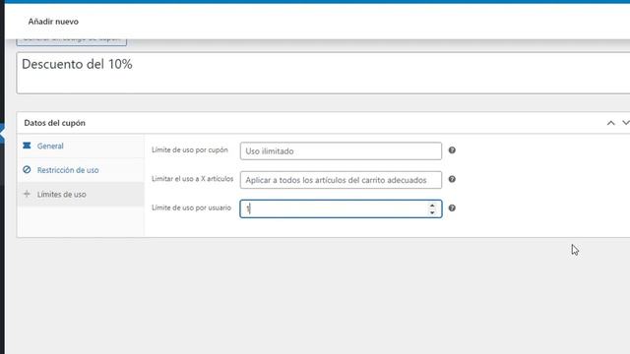630x354 pixels.
Task: Click the coupon description text area
Action: (323, 73)
